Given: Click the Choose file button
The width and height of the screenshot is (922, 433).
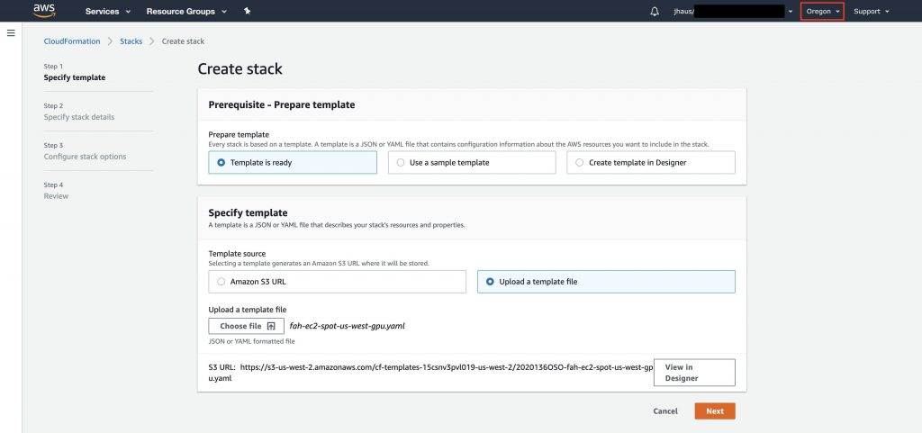Looking at the screenshot, I should click(x=247, y=326).
